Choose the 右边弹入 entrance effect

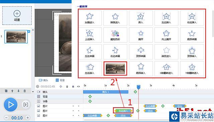(x=192, y=18)
